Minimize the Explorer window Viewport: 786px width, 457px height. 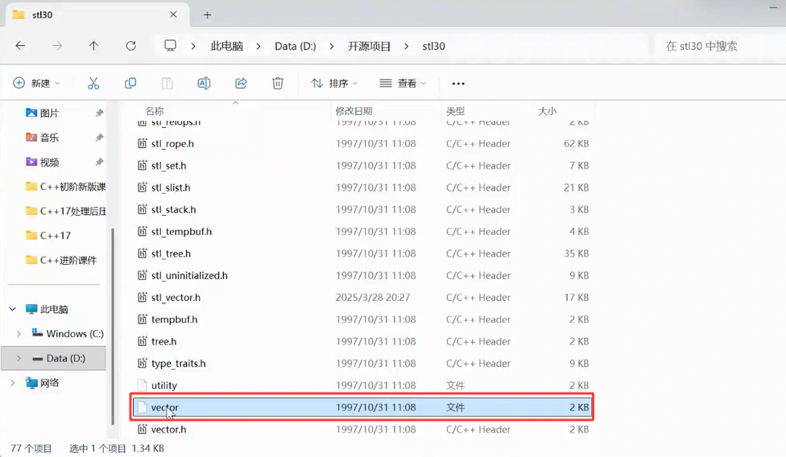click(x=773, y=8)
